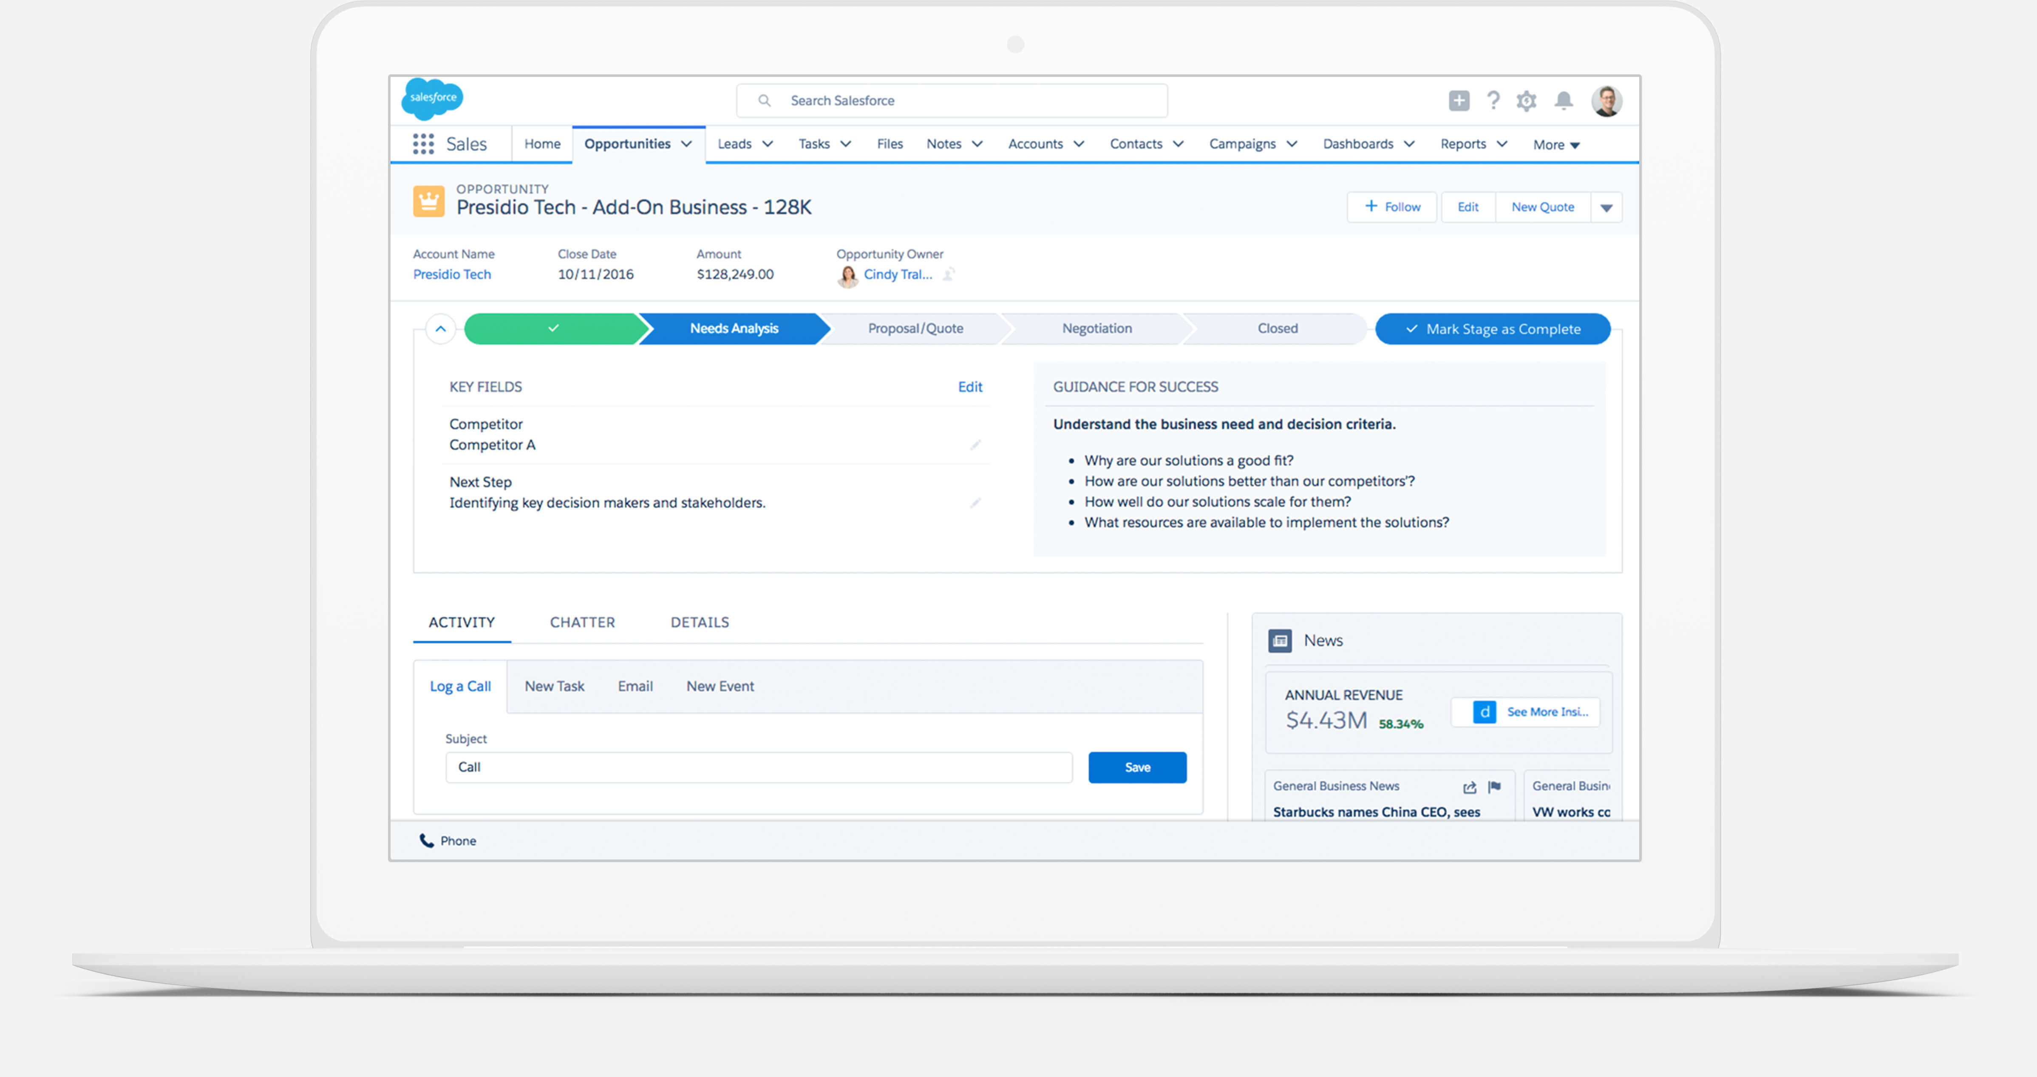Mark Stage as Complete
The width and height of the screenshot is (2037, 1077).
pos(1492,328)
